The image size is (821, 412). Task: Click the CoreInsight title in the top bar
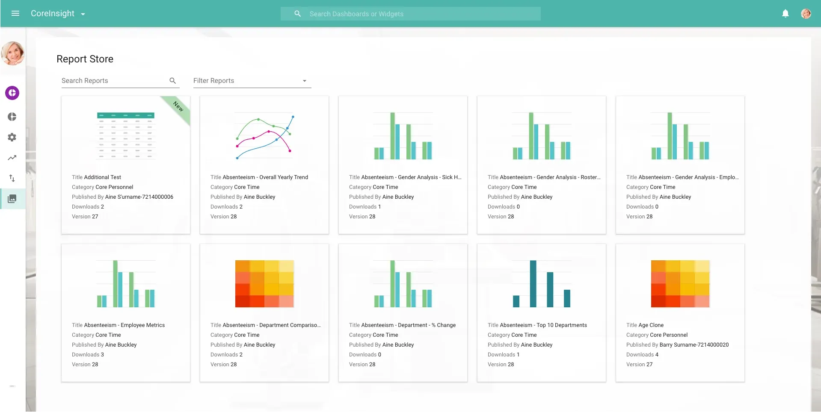tap(54, 13)
